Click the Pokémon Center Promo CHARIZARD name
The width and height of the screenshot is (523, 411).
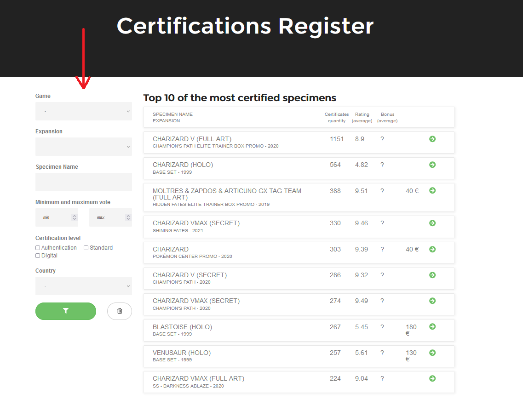point(171,249)
